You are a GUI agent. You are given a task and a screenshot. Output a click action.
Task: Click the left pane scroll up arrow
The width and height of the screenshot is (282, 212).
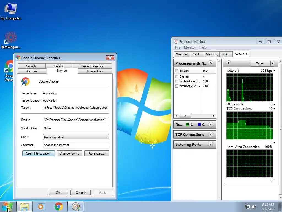(x=219, y=61)
